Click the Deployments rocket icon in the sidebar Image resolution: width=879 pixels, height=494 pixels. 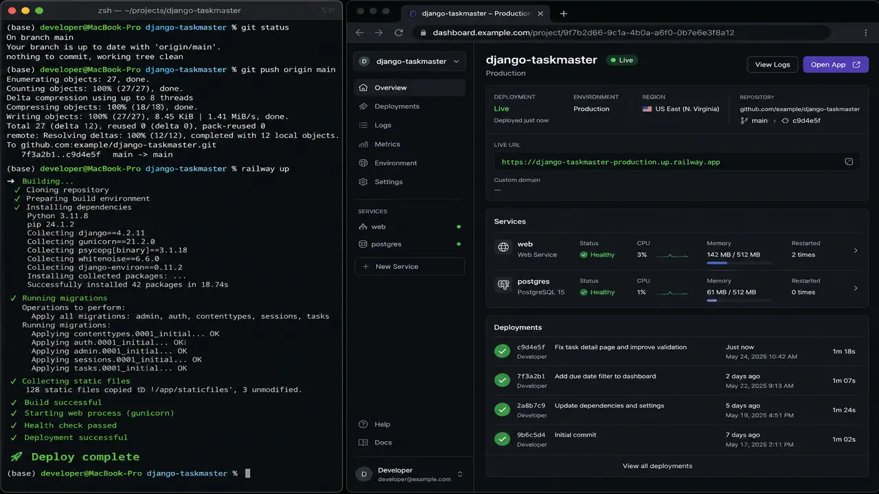click(x=363, y=106)
